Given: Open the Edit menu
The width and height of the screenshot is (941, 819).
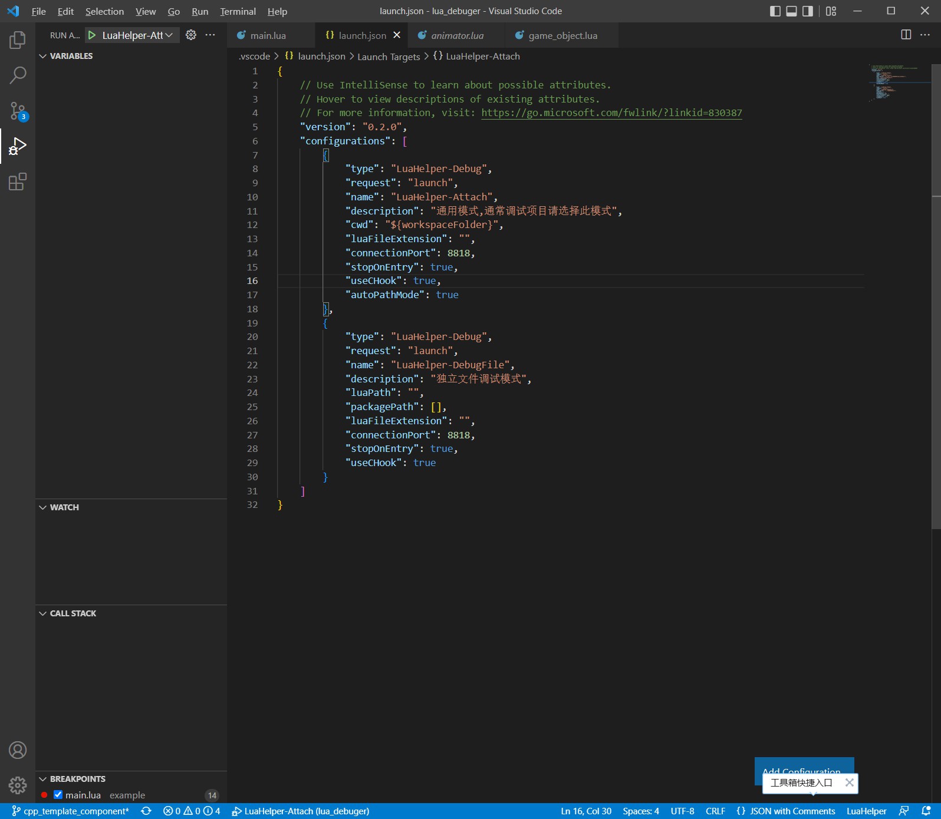Looking at the screenshot, I should [x=65, y=11].
